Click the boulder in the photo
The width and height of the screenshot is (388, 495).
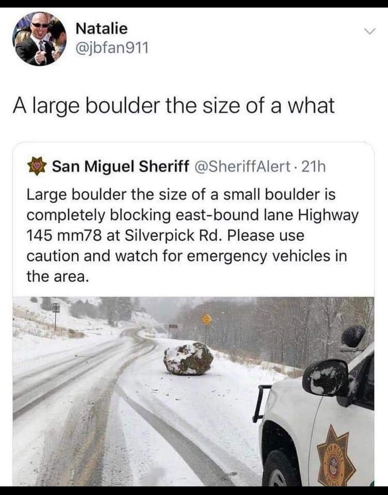point(188,358)
